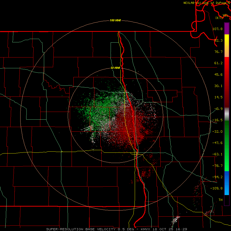Select the 107.8 value on the velocity scale
231x231 pixels.
217,29
